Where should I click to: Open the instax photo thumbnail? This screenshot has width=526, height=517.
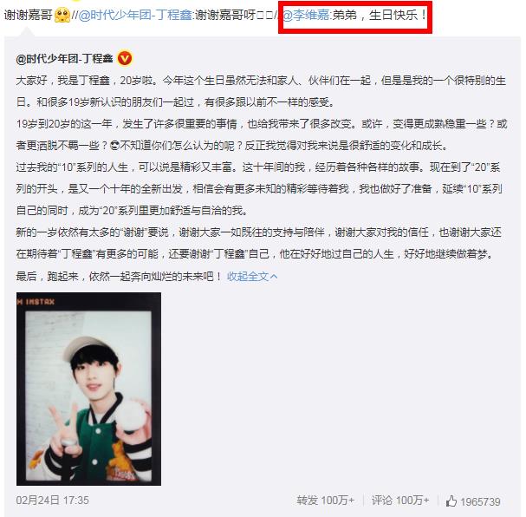tap(88, 389)
